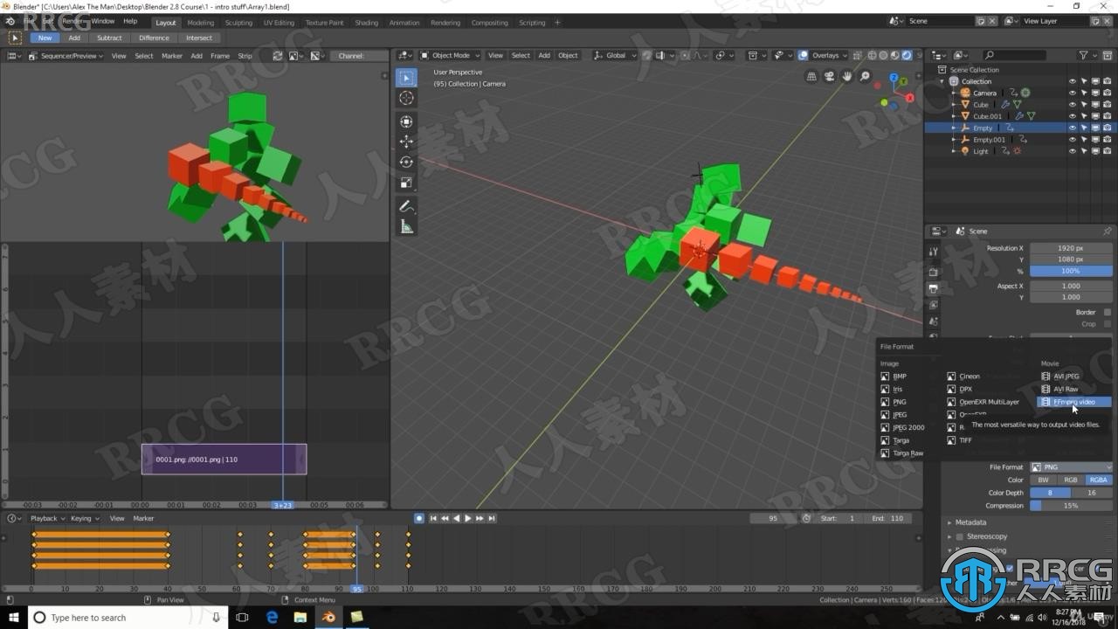The height and width of the screenshot is (629, 1118).
Task: Select the Select Box tool in viewport
Action: point(406,78)
